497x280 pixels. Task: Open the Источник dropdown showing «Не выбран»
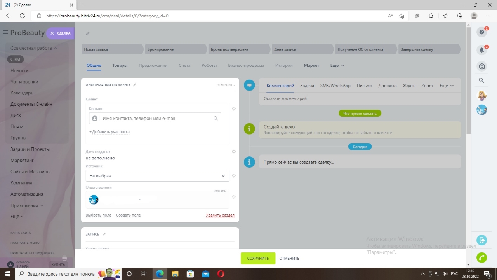pyautogui.click(x=157, y=176)
